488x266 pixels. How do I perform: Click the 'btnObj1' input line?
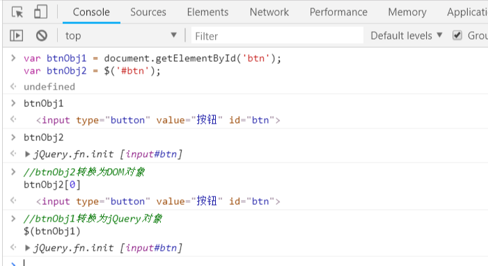(x=44, y=103)
